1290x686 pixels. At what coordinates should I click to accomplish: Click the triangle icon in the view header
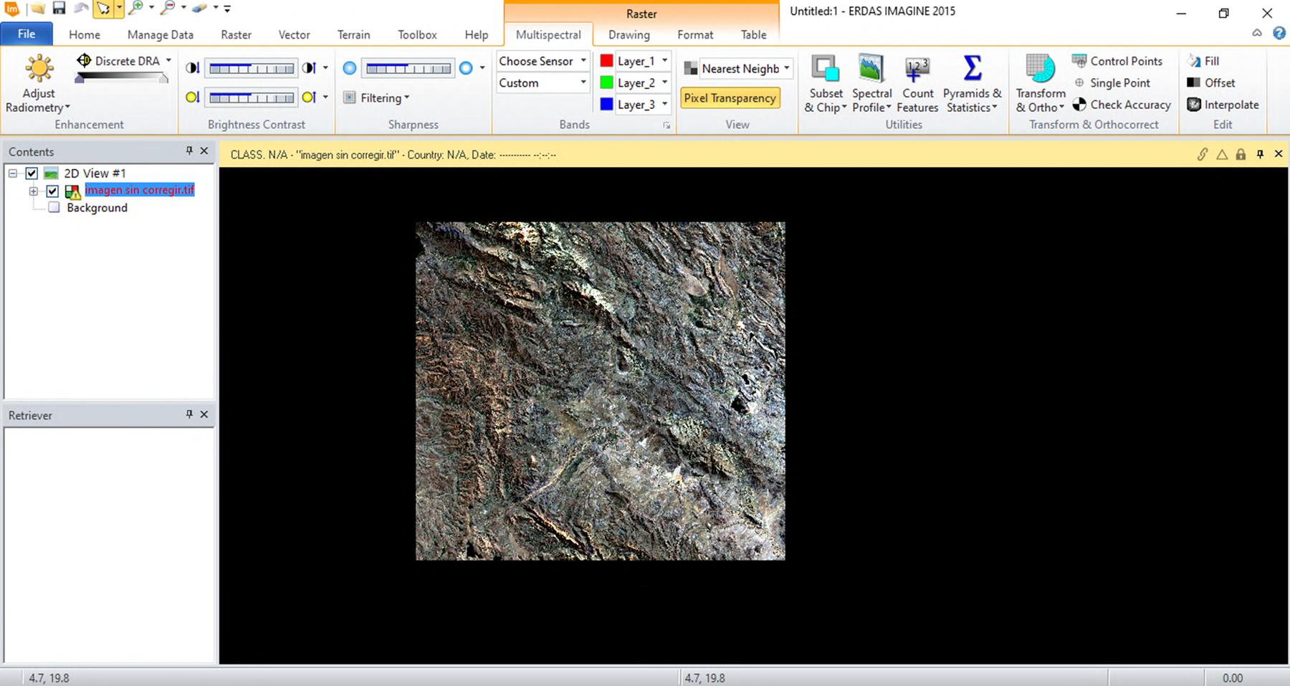(1222, 154)
